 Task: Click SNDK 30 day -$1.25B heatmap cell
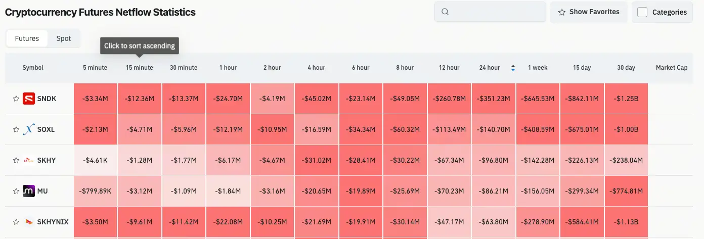click(626, 99)
